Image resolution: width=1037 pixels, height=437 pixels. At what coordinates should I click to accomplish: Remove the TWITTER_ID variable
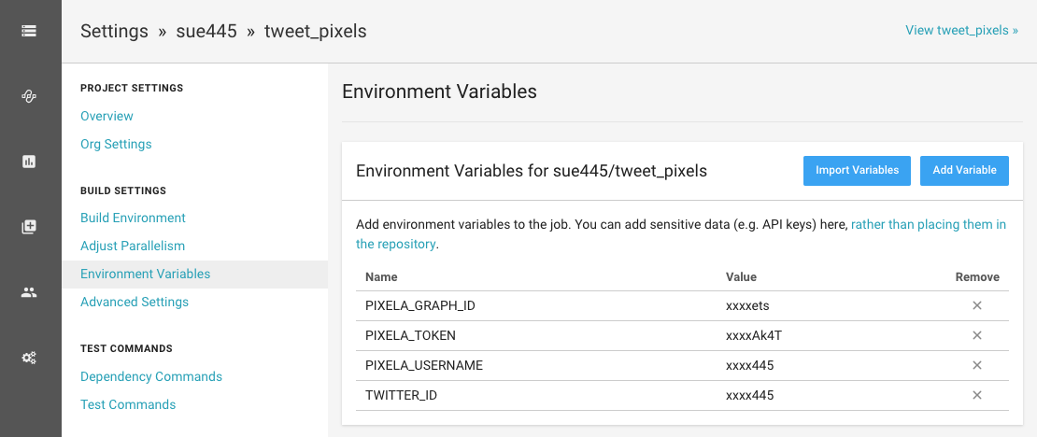[x=977, y=395]
